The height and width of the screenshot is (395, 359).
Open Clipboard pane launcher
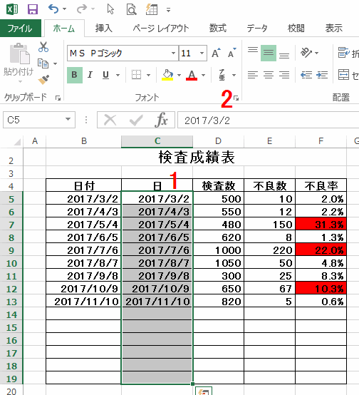pos(58,98)
